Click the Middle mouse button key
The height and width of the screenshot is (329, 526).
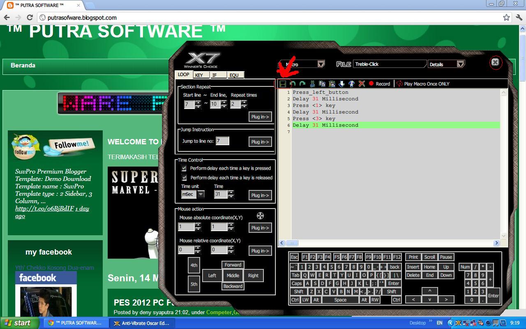[x=233, y=276]
